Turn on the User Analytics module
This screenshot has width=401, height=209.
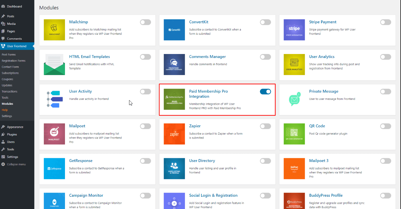point(385,57)
